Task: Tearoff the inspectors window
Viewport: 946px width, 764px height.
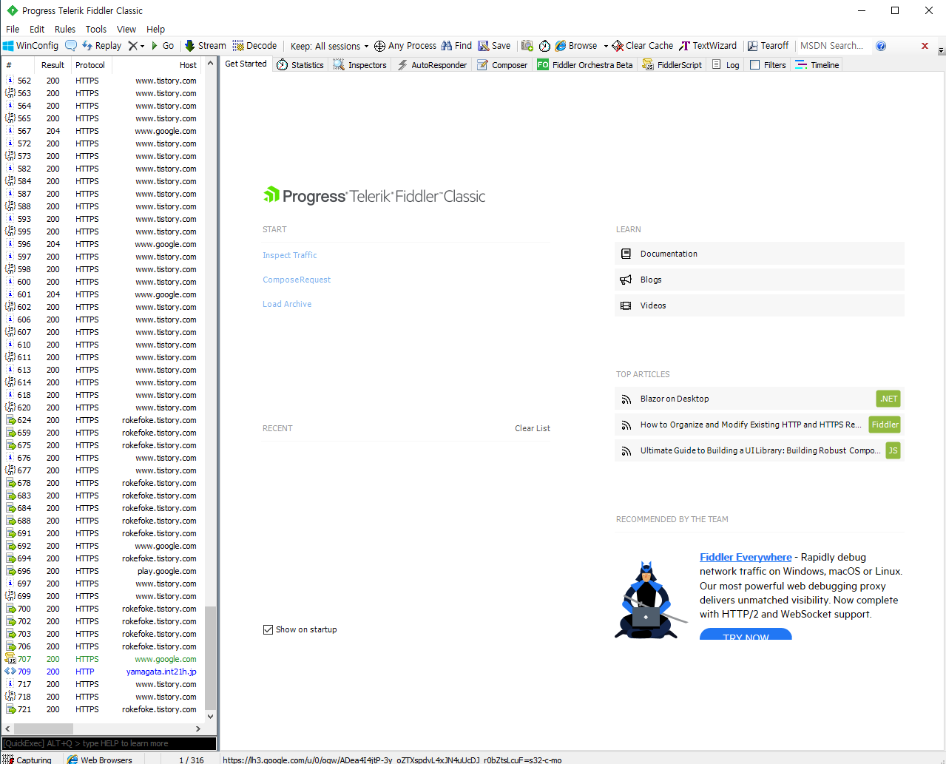Action: point(768,46)
